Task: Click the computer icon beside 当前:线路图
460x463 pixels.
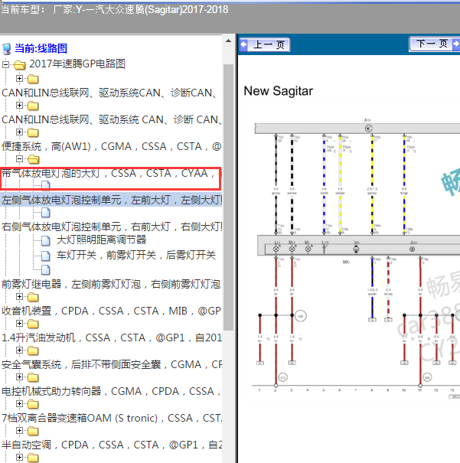Action: [x=6, y=49]
